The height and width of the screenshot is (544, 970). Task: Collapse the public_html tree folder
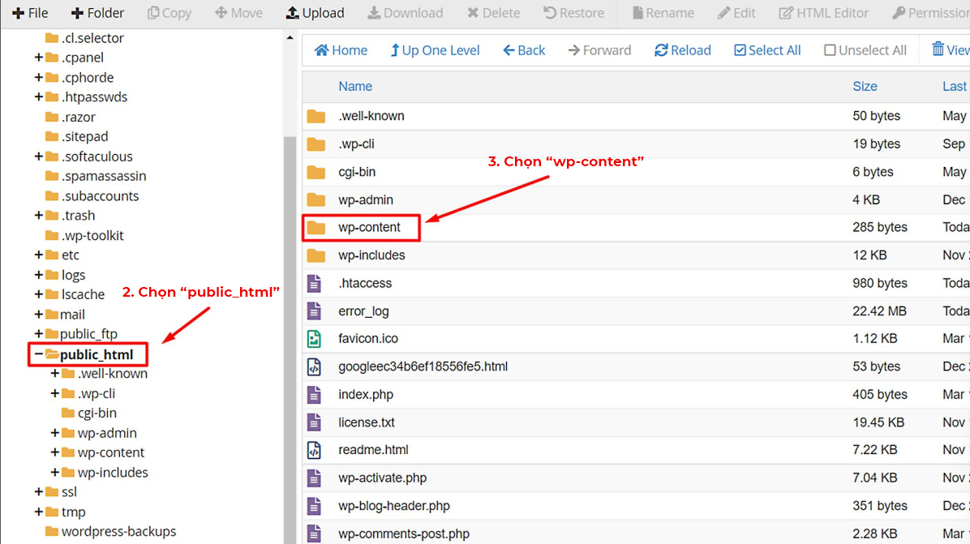coord(38,354)
